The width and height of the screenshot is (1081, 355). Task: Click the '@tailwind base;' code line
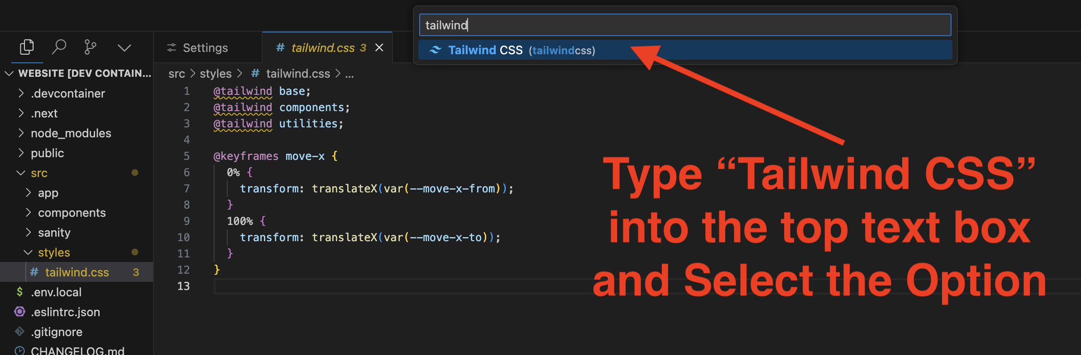[262, 91]
